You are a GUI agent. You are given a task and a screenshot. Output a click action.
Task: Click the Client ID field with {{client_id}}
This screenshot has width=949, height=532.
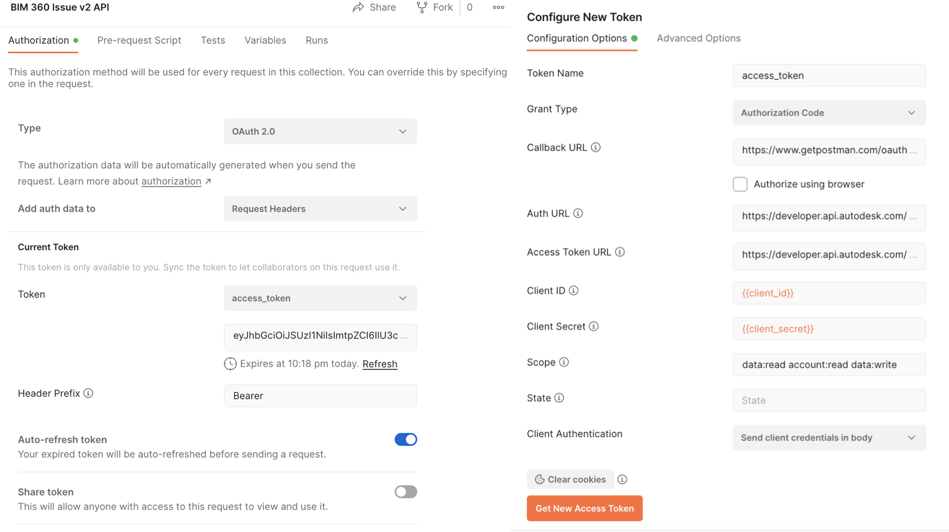coord(829,293)
